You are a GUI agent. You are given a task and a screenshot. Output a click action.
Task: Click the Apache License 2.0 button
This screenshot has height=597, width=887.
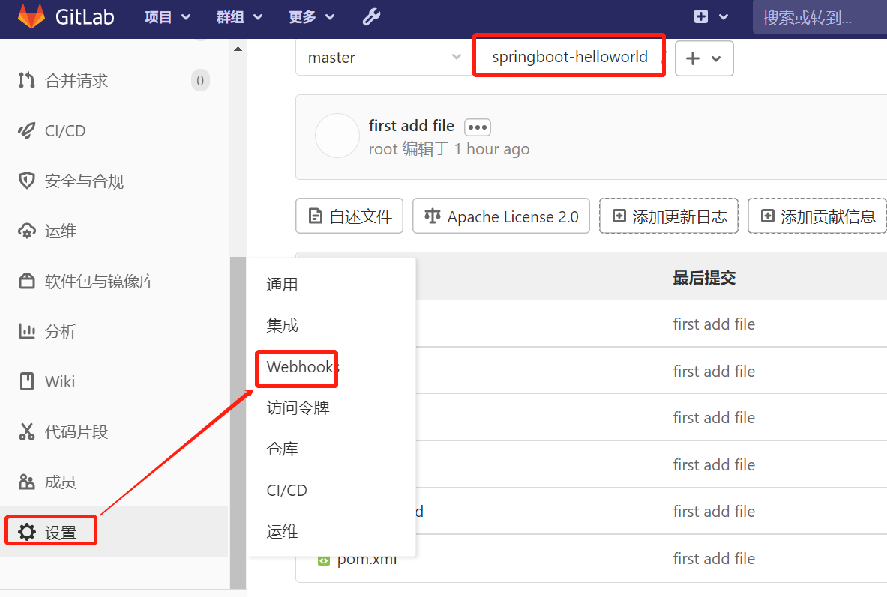coord(501,216)
